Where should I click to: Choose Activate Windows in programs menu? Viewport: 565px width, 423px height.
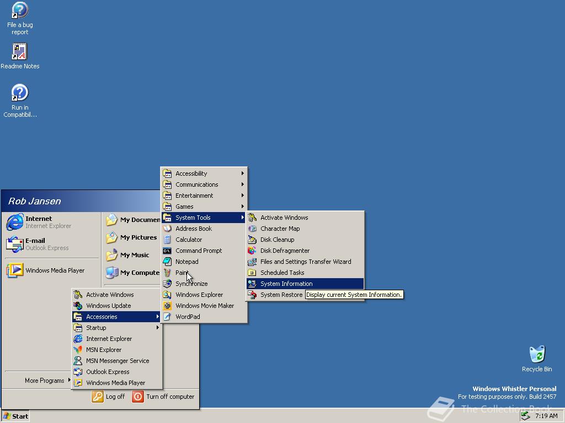tap(116, 295)
